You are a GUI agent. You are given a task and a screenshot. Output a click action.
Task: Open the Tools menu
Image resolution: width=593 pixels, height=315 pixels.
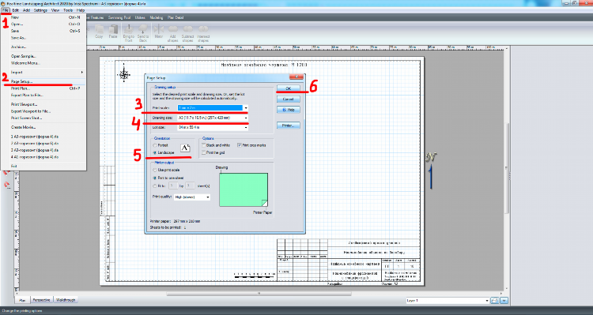pos(68,10)
